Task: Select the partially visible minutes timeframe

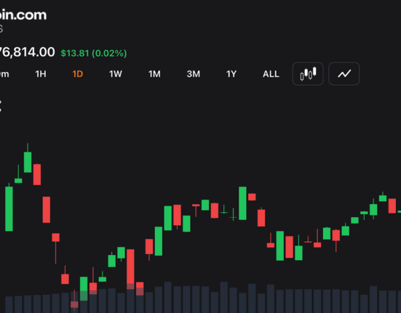Action: 4,74
